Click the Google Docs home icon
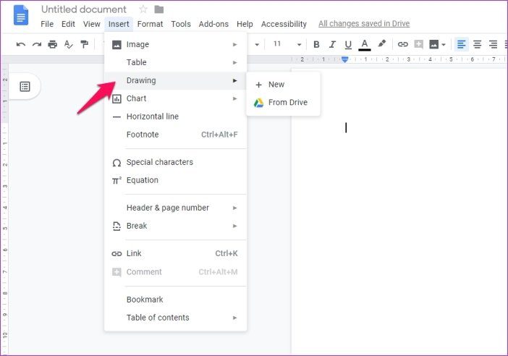The image size is (508, 356). pos(21,15)
